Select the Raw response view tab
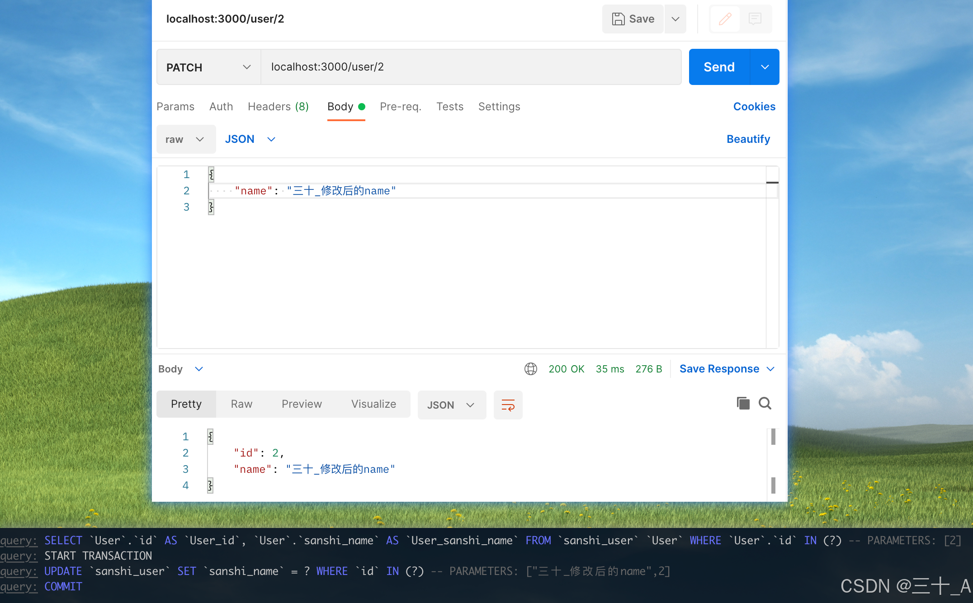Screen dimensions: 973x603 click(241, 404)
